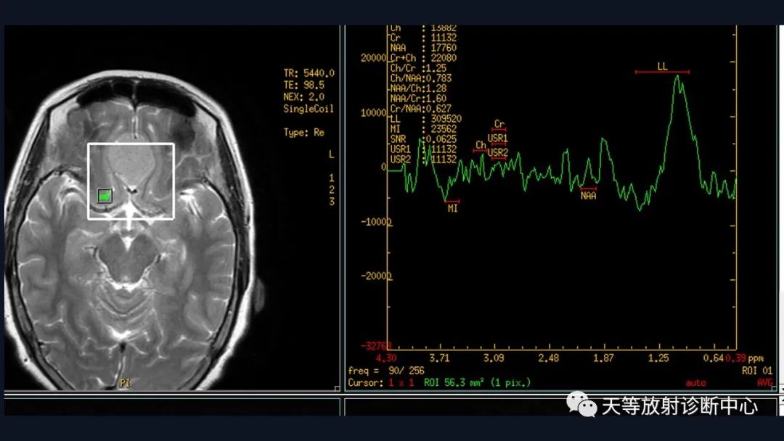
Task: Click the 'MI : 23562' value row
Action: [x=423, y=129]
